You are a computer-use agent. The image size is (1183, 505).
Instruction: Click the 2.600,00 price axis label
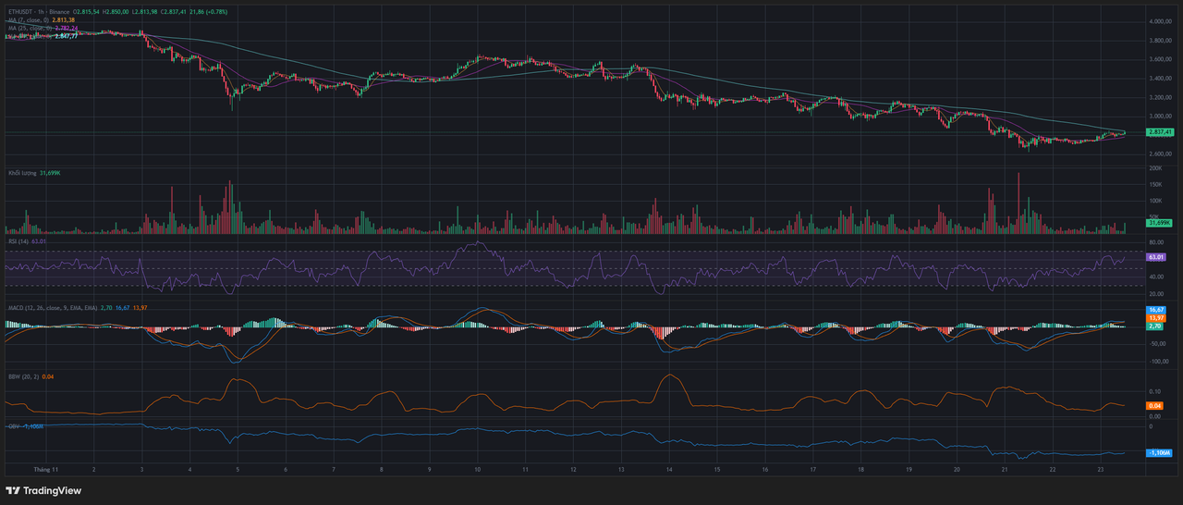1160,154
